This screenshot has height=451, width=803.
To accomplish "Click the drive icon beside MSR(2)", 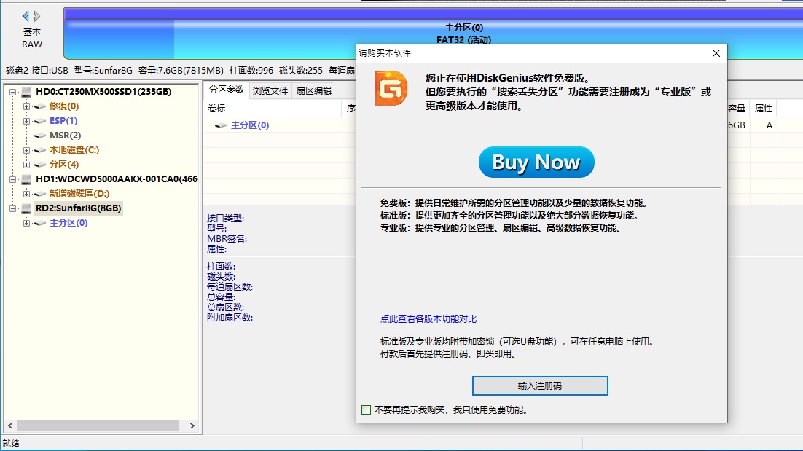I will pyautogui.click(x=40, y=136).
